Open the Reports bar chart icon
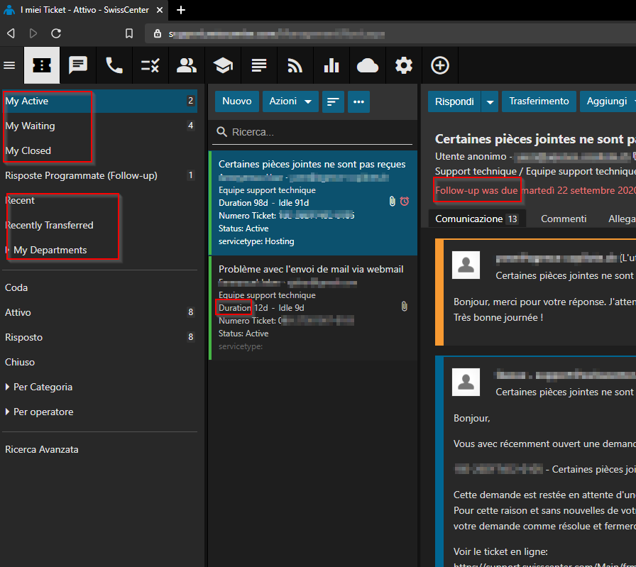Image resolution: width=636 pixels, height=567 pixels. click(x=331, y=65)
